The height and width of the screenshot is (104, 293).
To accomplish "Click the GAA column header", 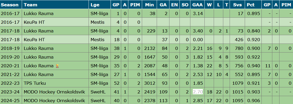I will [198, 5].
